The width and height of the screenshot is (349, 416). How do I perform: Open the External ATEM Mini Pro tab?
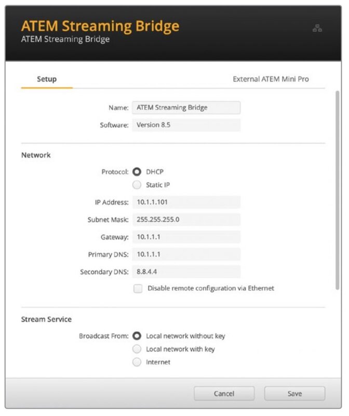271,79
